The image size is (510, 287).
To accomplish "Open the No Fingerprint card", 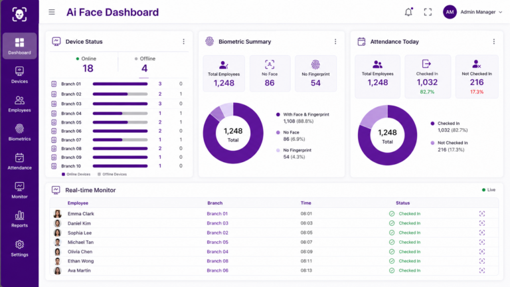I will pyautogui.click(x=315, y=74).
